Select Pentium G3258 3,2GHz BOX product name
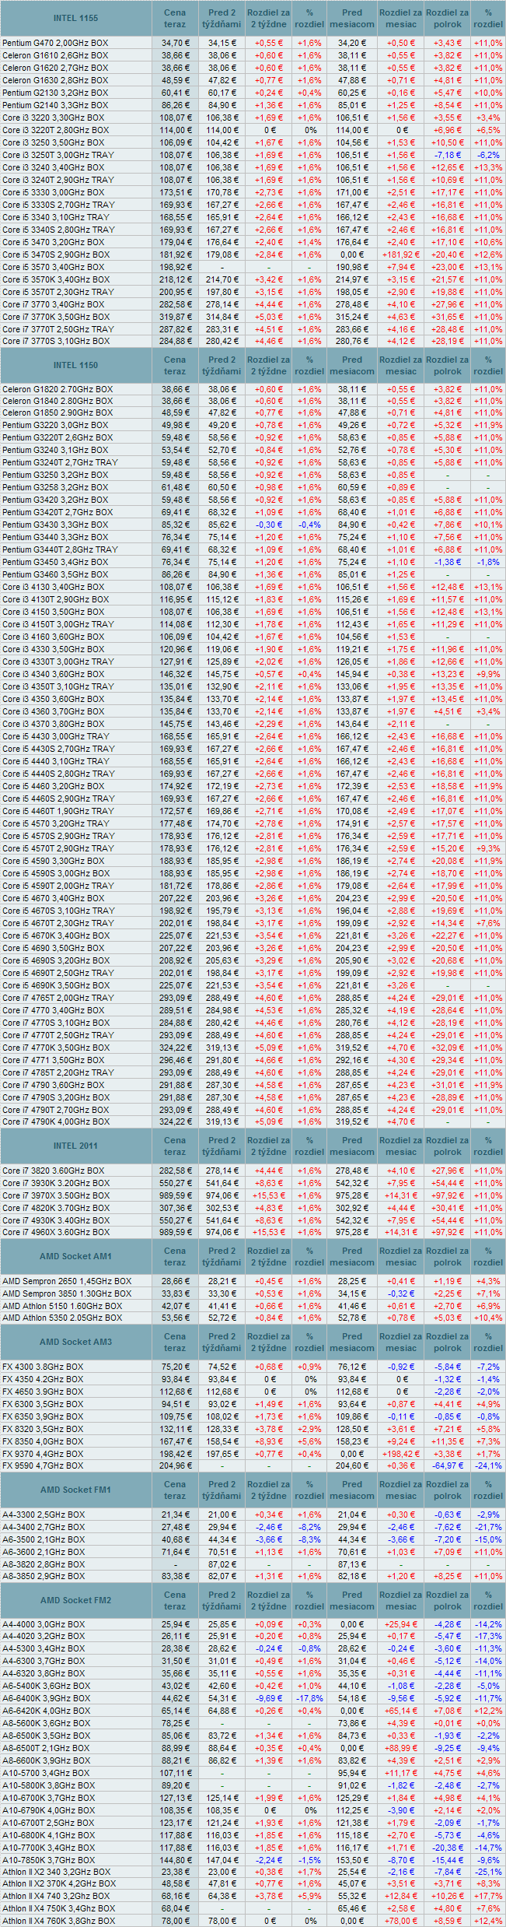This screenshot has height=1927, width=506. pyautogui.click(x=55, y=487)
